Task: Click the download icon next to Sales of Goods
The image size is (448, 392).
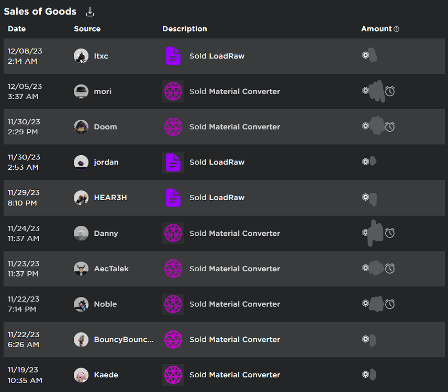Action: pos(90,11)
